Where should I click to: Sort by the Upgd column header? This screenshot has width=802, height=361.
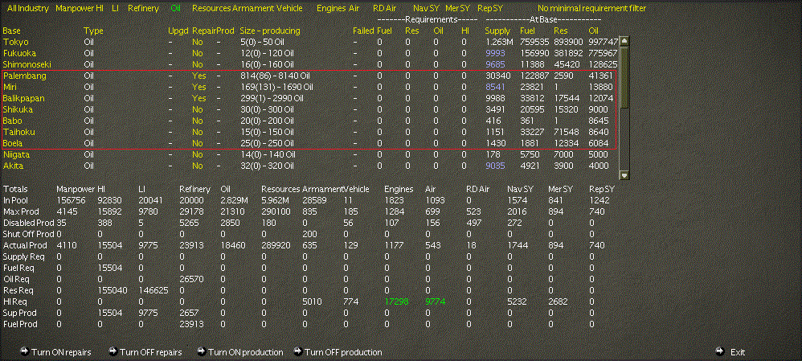coord(178,31)
